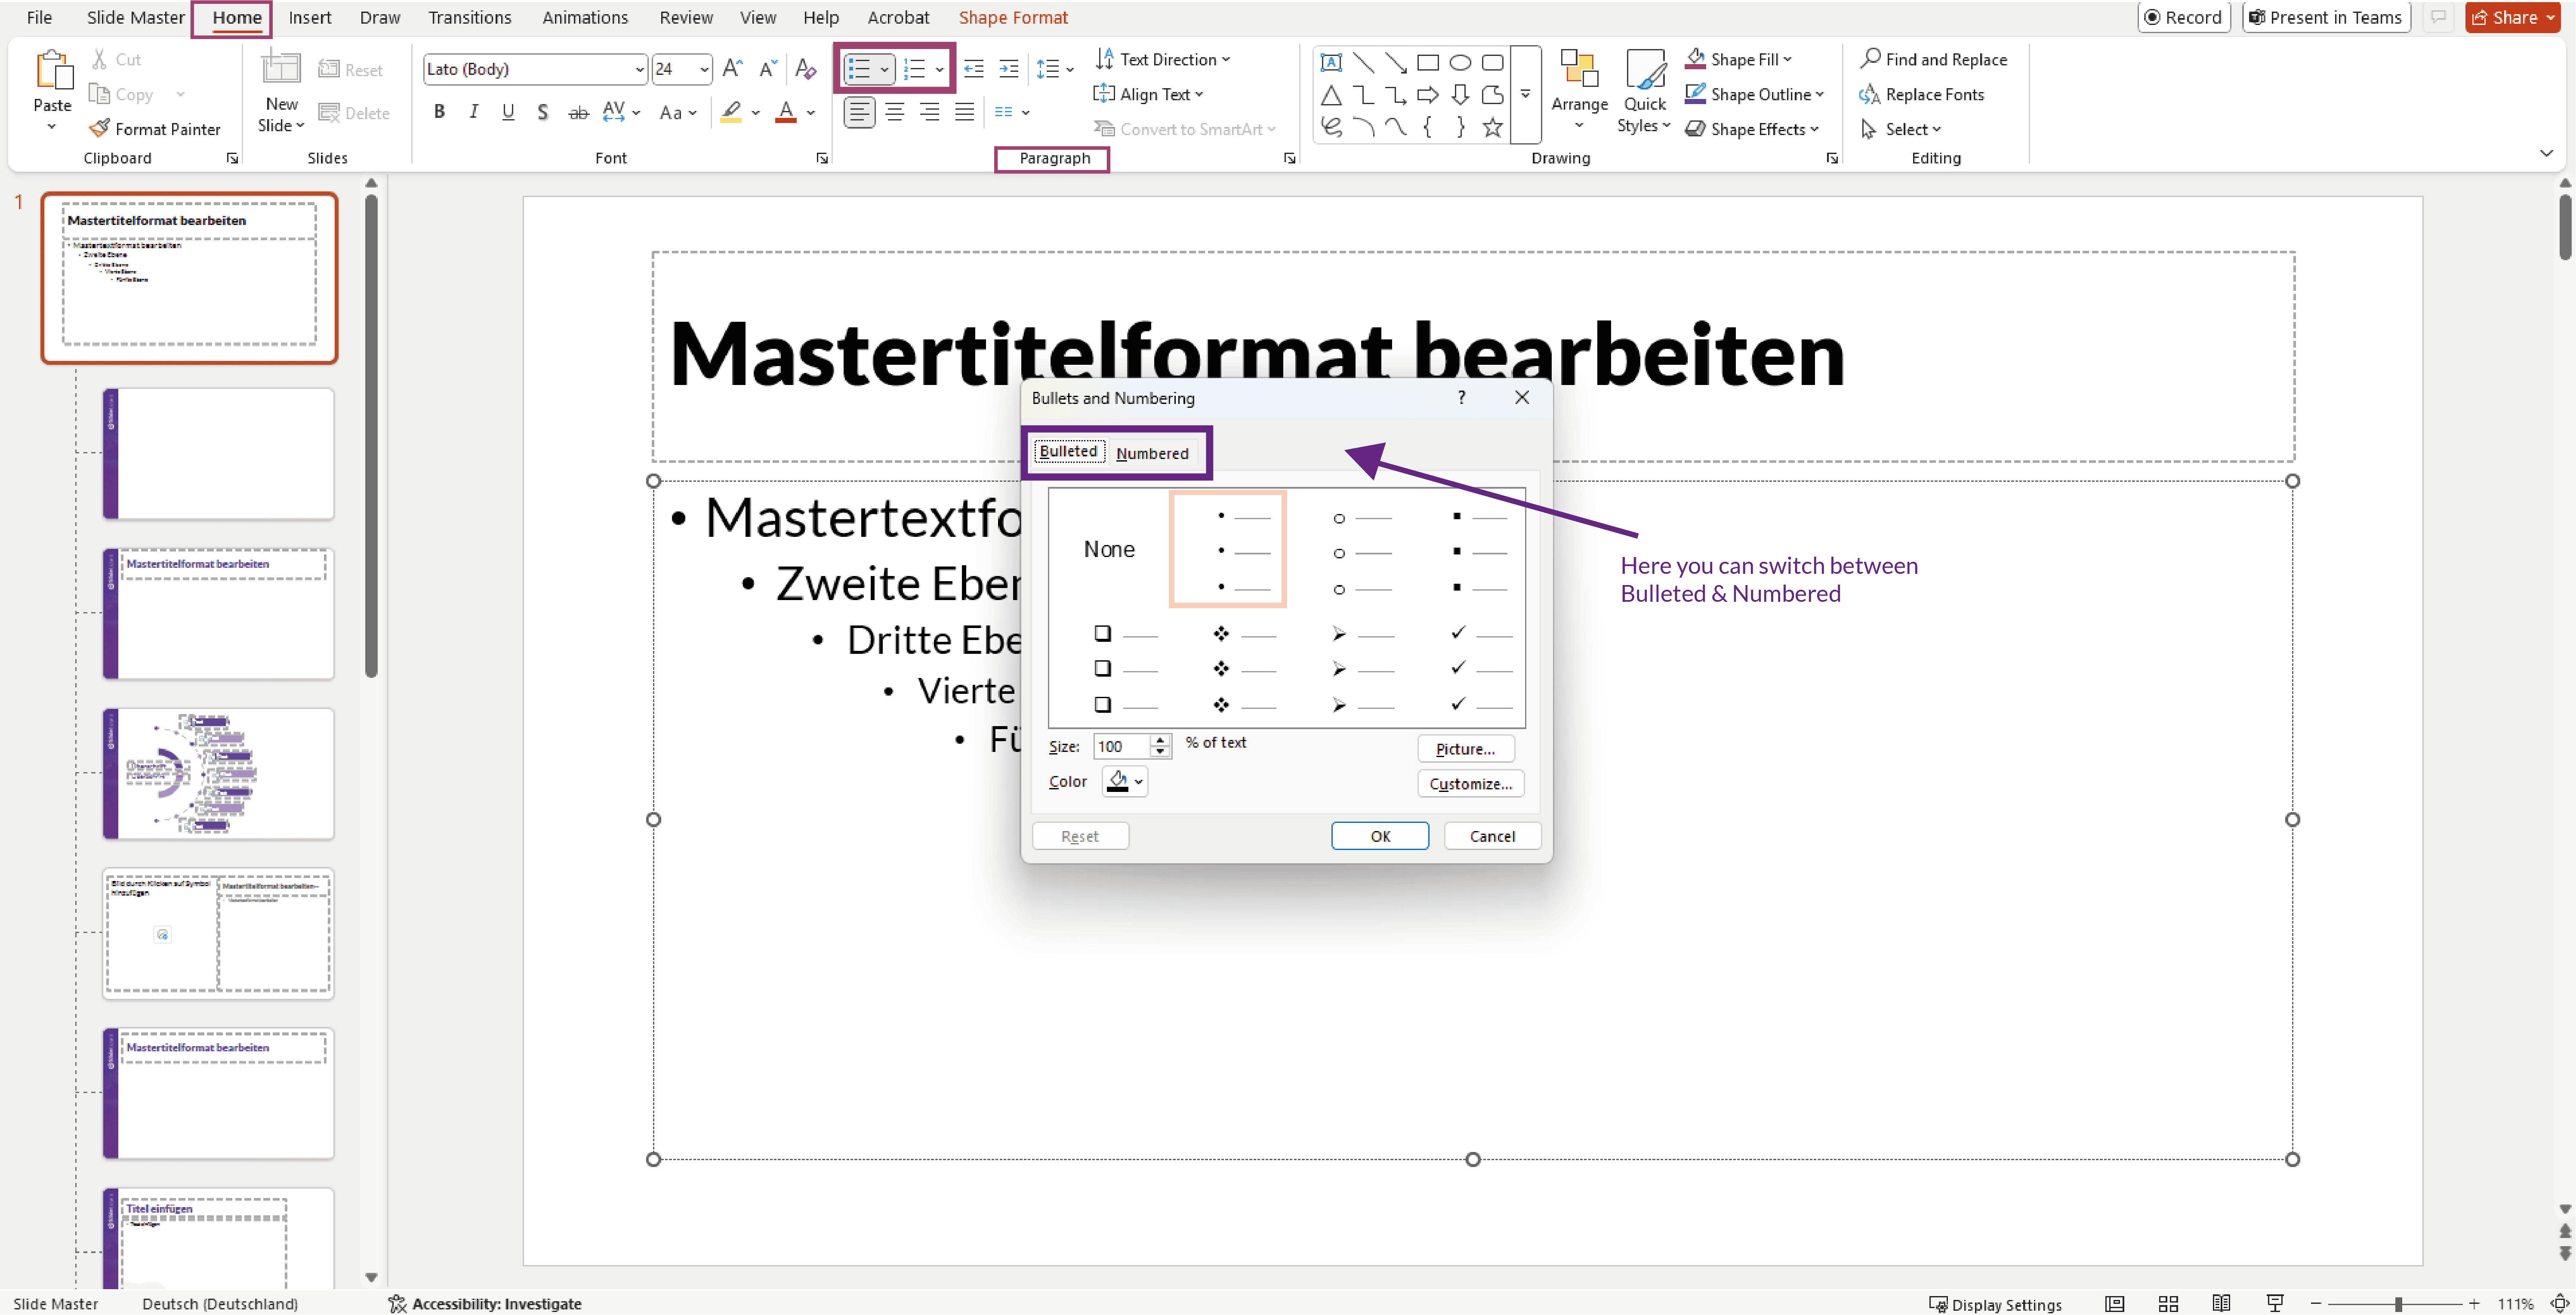Click the Cut scissors icon
Image resolution: width=2576 pixels, height=1315 pixels.
pos(100,59)
